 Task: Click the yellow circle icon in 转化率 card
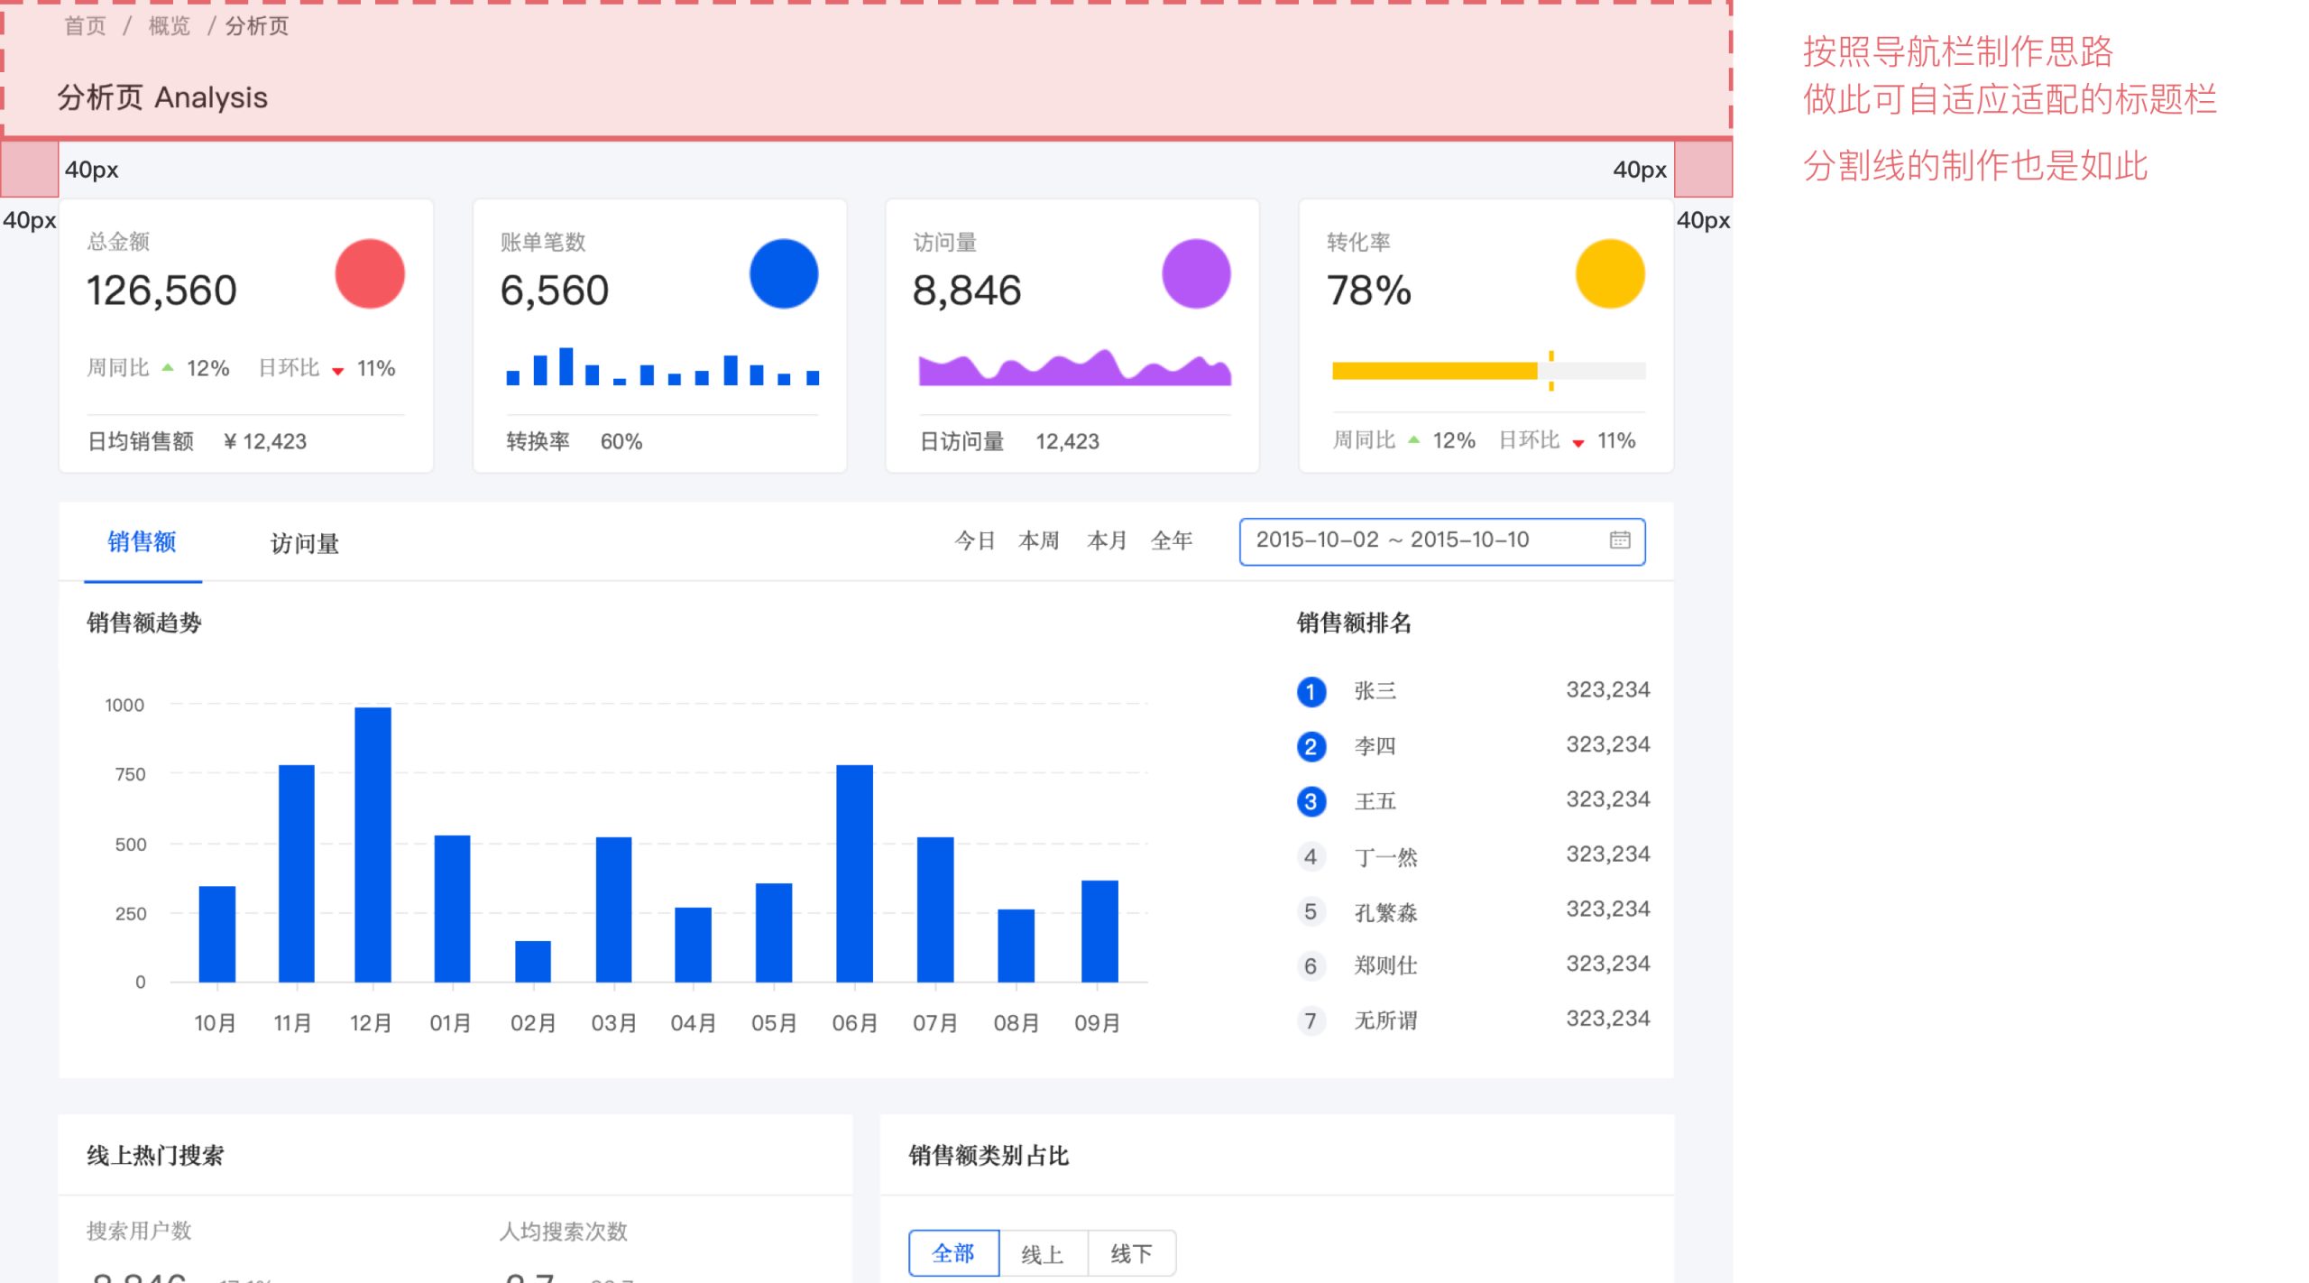[x=1610, y=273]
